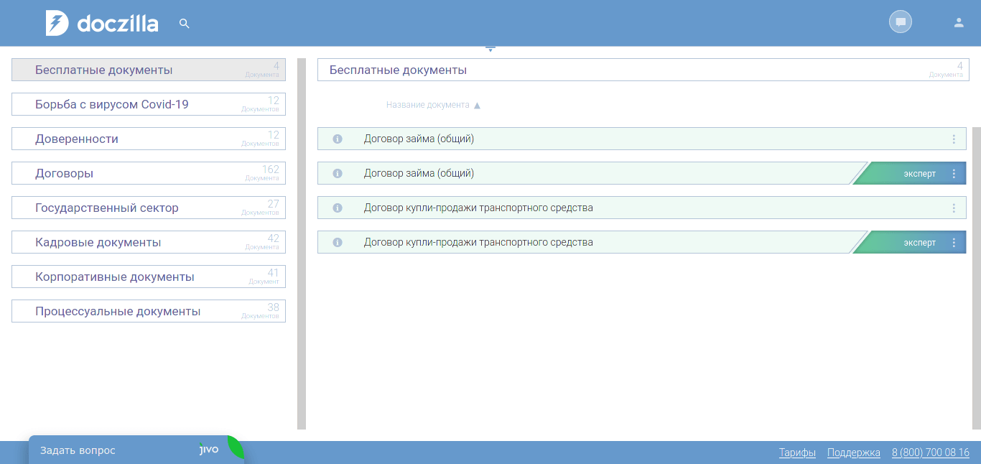
Task: Click the Задать вопрос chat widget
Action: [x=78, y=450]
